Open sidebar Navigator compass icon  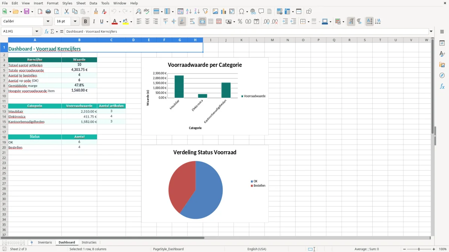(442, 75)
